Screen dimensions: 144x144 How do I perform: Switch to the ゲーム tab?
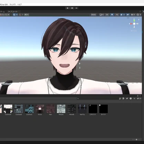click(2, 12)
